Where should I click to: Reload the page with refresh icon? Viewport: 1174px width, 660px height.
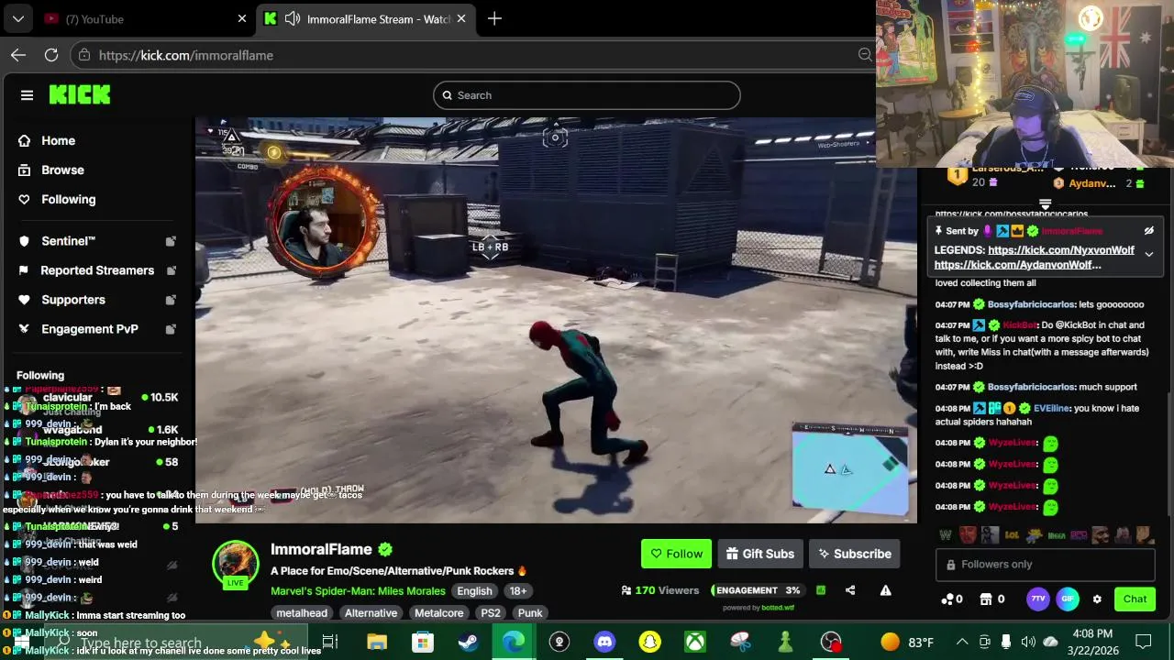pyautogui.click(x=51, y=55)
